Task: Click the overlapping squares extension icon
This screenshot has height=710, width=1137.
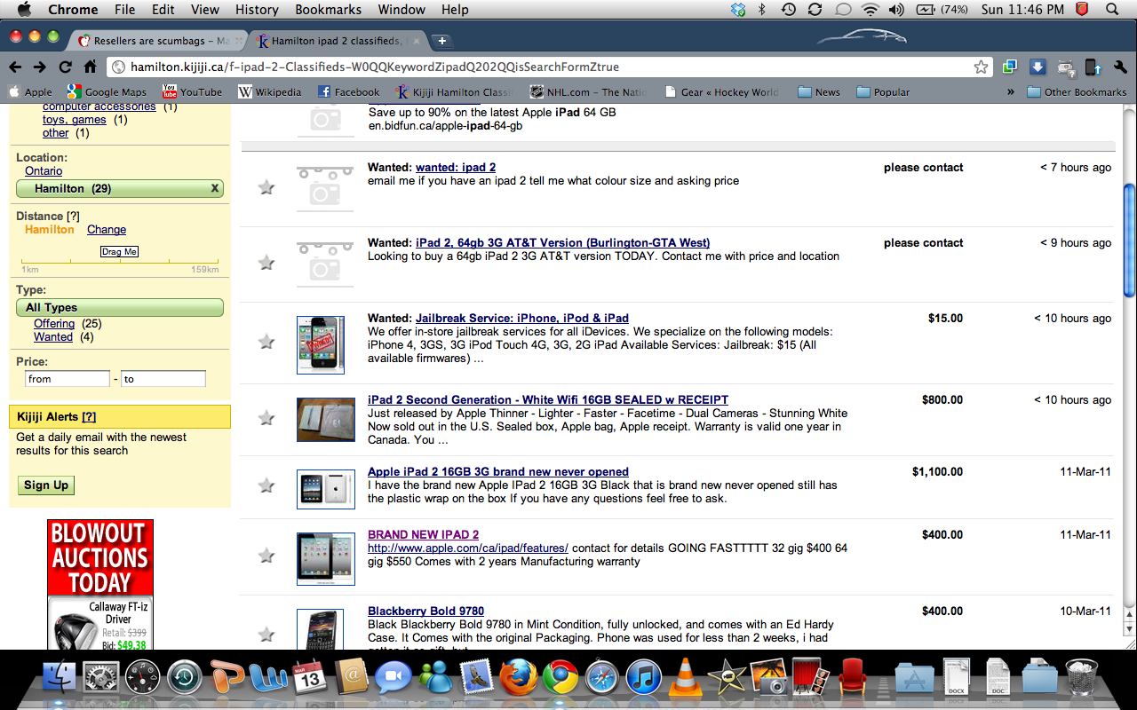Action: point(1010,67)
